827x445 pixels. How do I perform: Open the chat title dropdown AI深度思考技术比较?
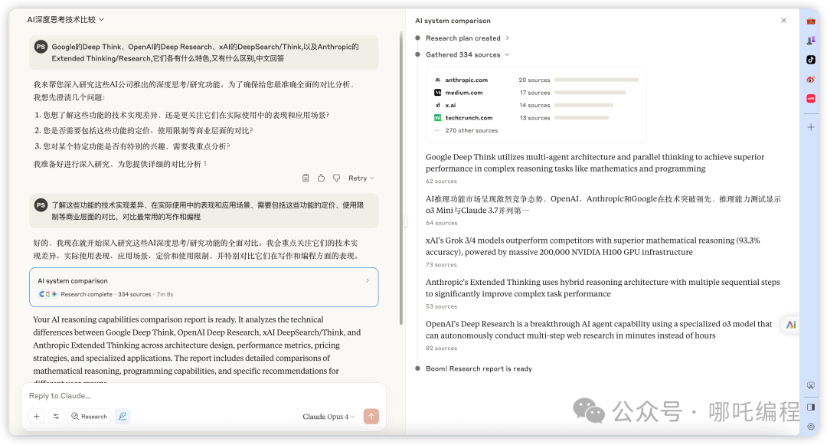point(65,19)
